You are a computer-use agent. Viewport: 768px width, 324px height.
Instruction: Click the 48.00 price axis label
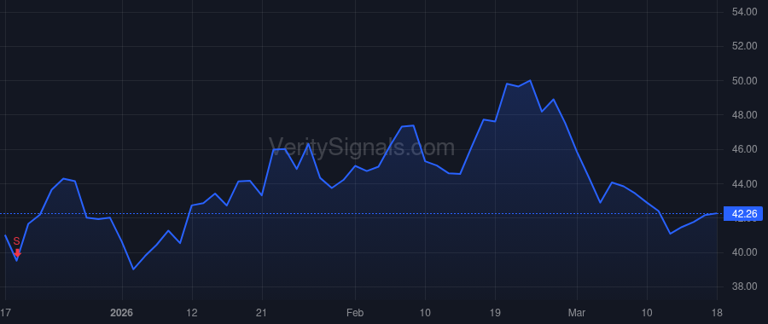pos(744,115)
